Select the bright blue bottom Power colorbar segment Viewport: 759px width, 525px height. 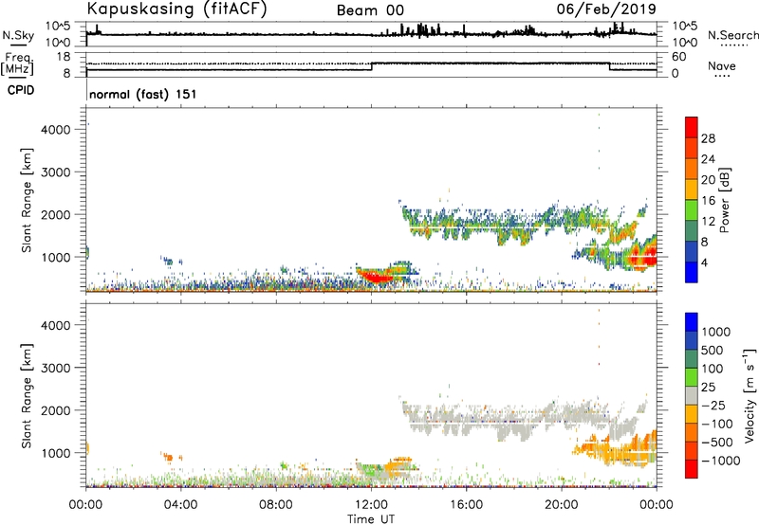point(692,272)
